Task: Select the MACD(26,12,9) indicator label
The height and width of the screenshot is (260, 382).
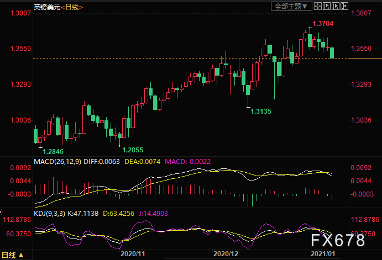Action: coord(57,162)
